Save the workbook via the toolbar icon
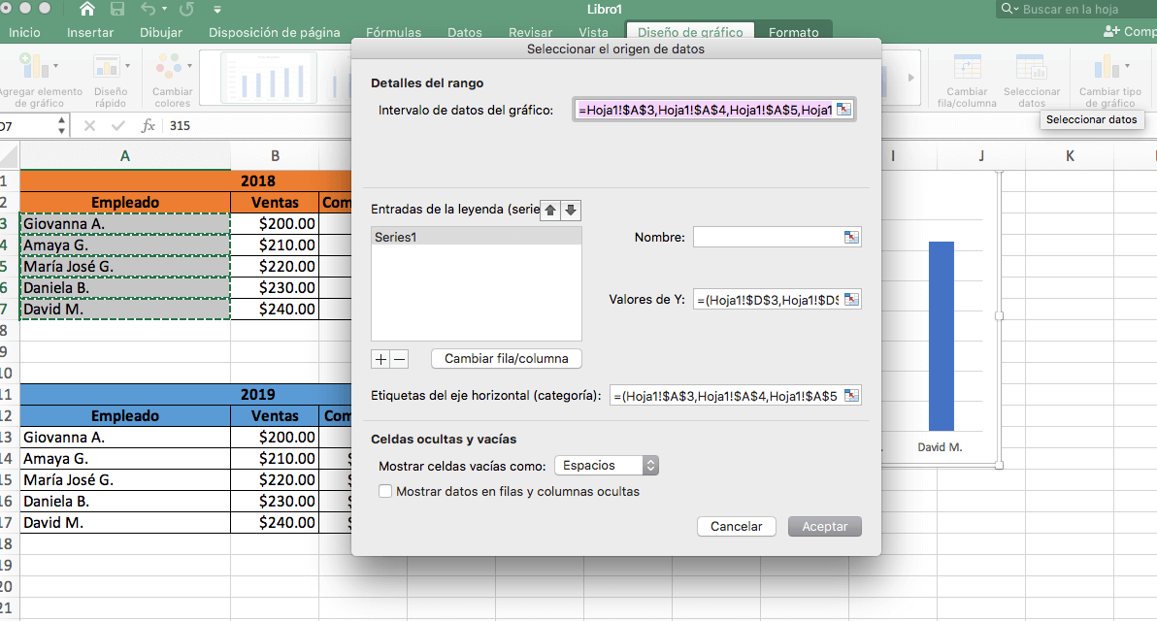 (117, 9)
